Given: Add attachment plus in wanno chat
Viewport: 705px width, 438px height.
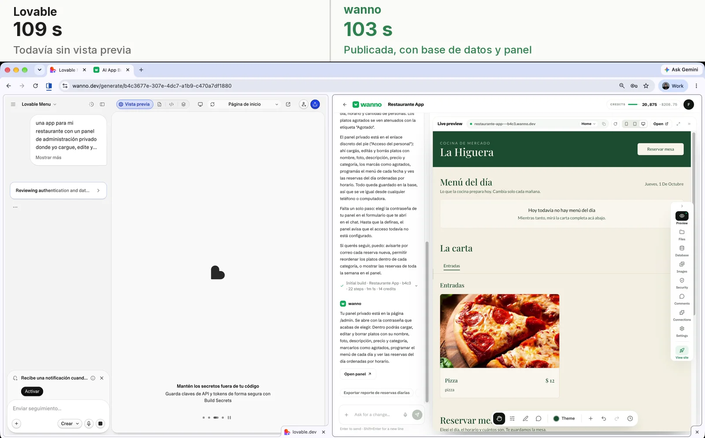Looking at the screenshot, I should tap(346, 414).
